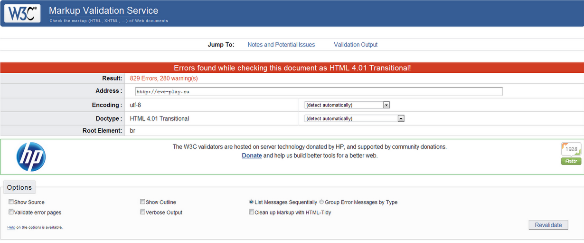The height and width of the screenshot is (243, 584).
Task: Click the Revalidate button
Action: coord(548,225)
